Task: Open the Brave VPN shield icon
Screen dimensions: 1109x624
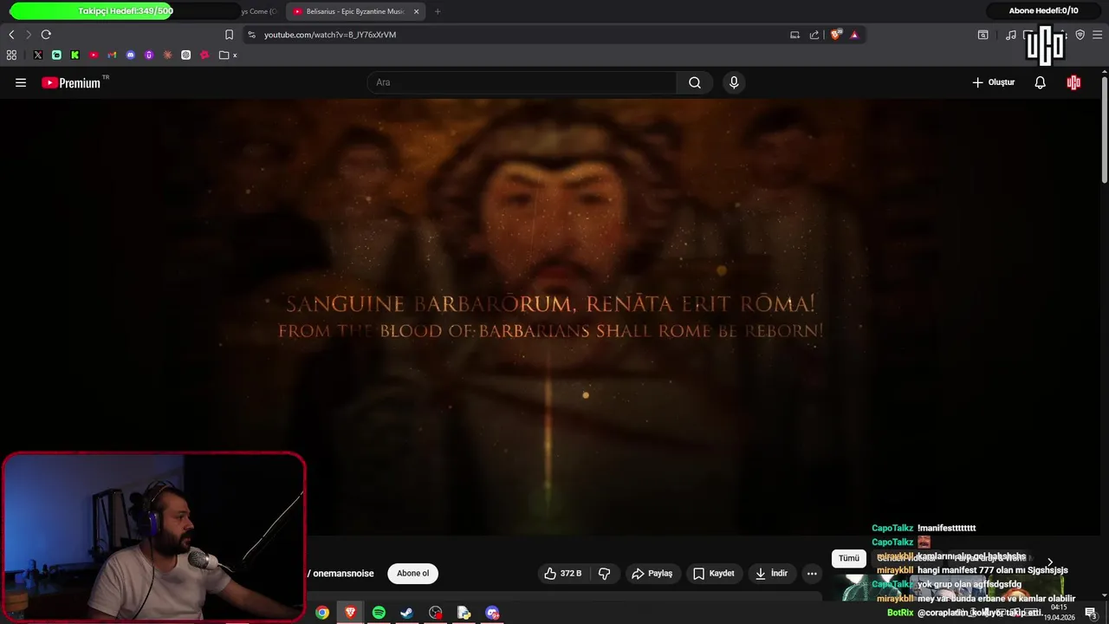Action: coord(1080,35)
